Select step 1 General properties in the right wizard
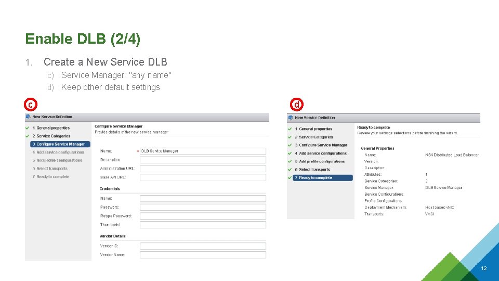Screen dimensions: 499x281 [313, 129]
